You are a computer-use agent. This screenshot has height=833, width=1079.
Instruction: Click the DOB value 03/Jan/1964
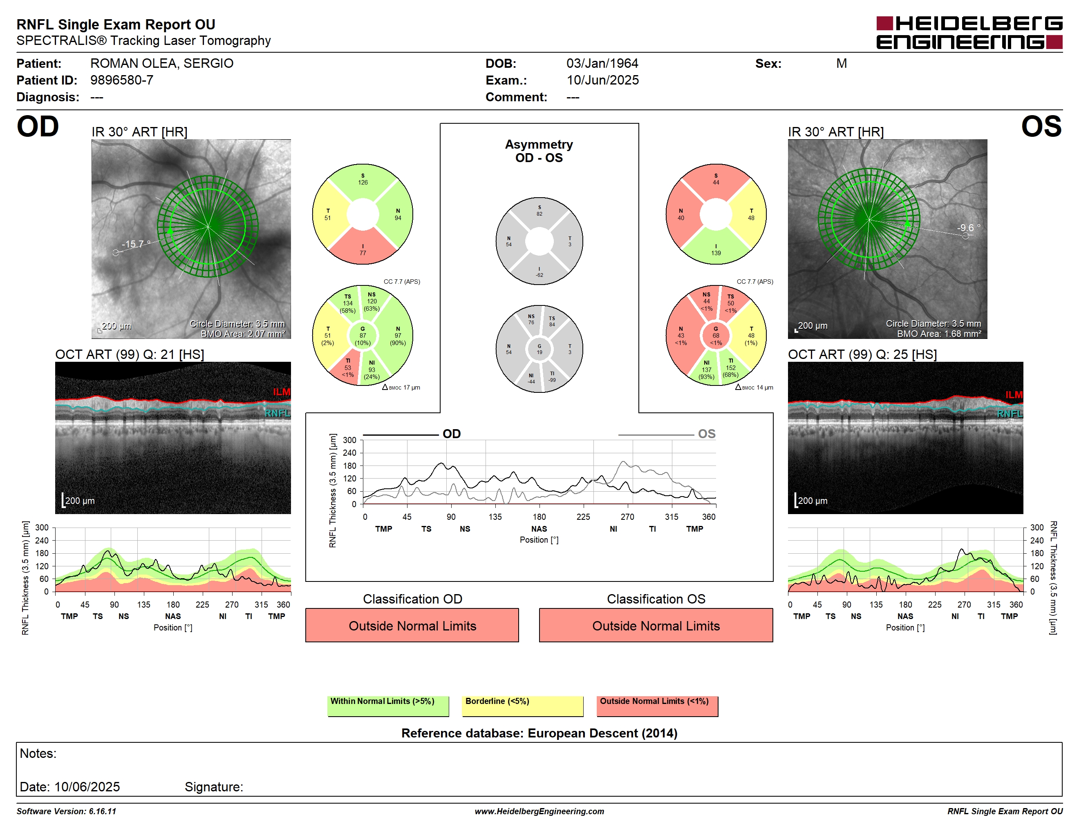click(x=602, y=63)
